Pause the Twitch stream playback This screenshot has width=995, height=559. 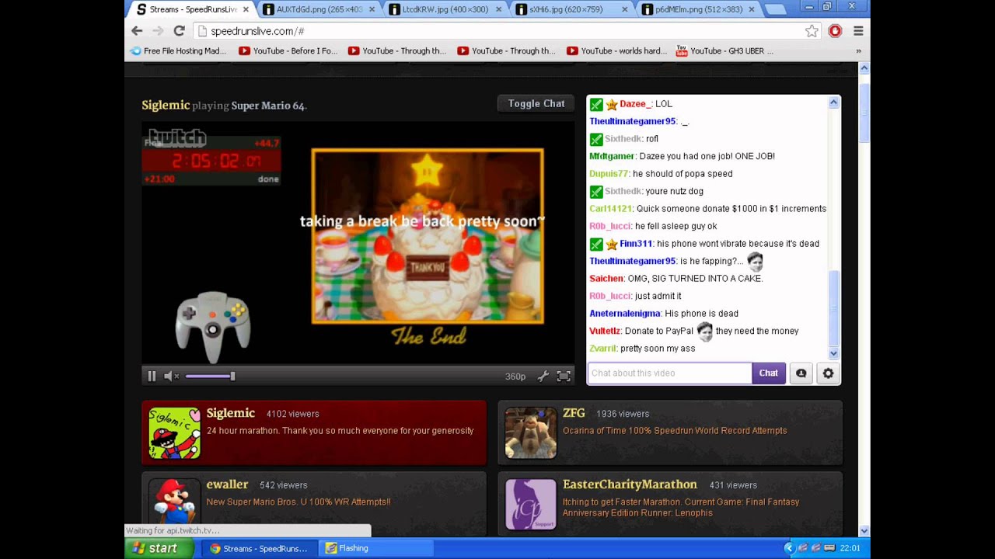[152, 376]
